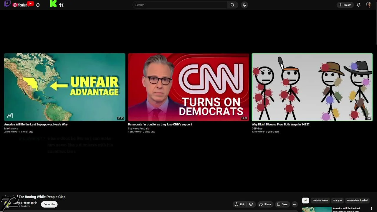This screenshot has height=212, width=377.
Task: Click the Subscribe button
Action: click(49, 204)
